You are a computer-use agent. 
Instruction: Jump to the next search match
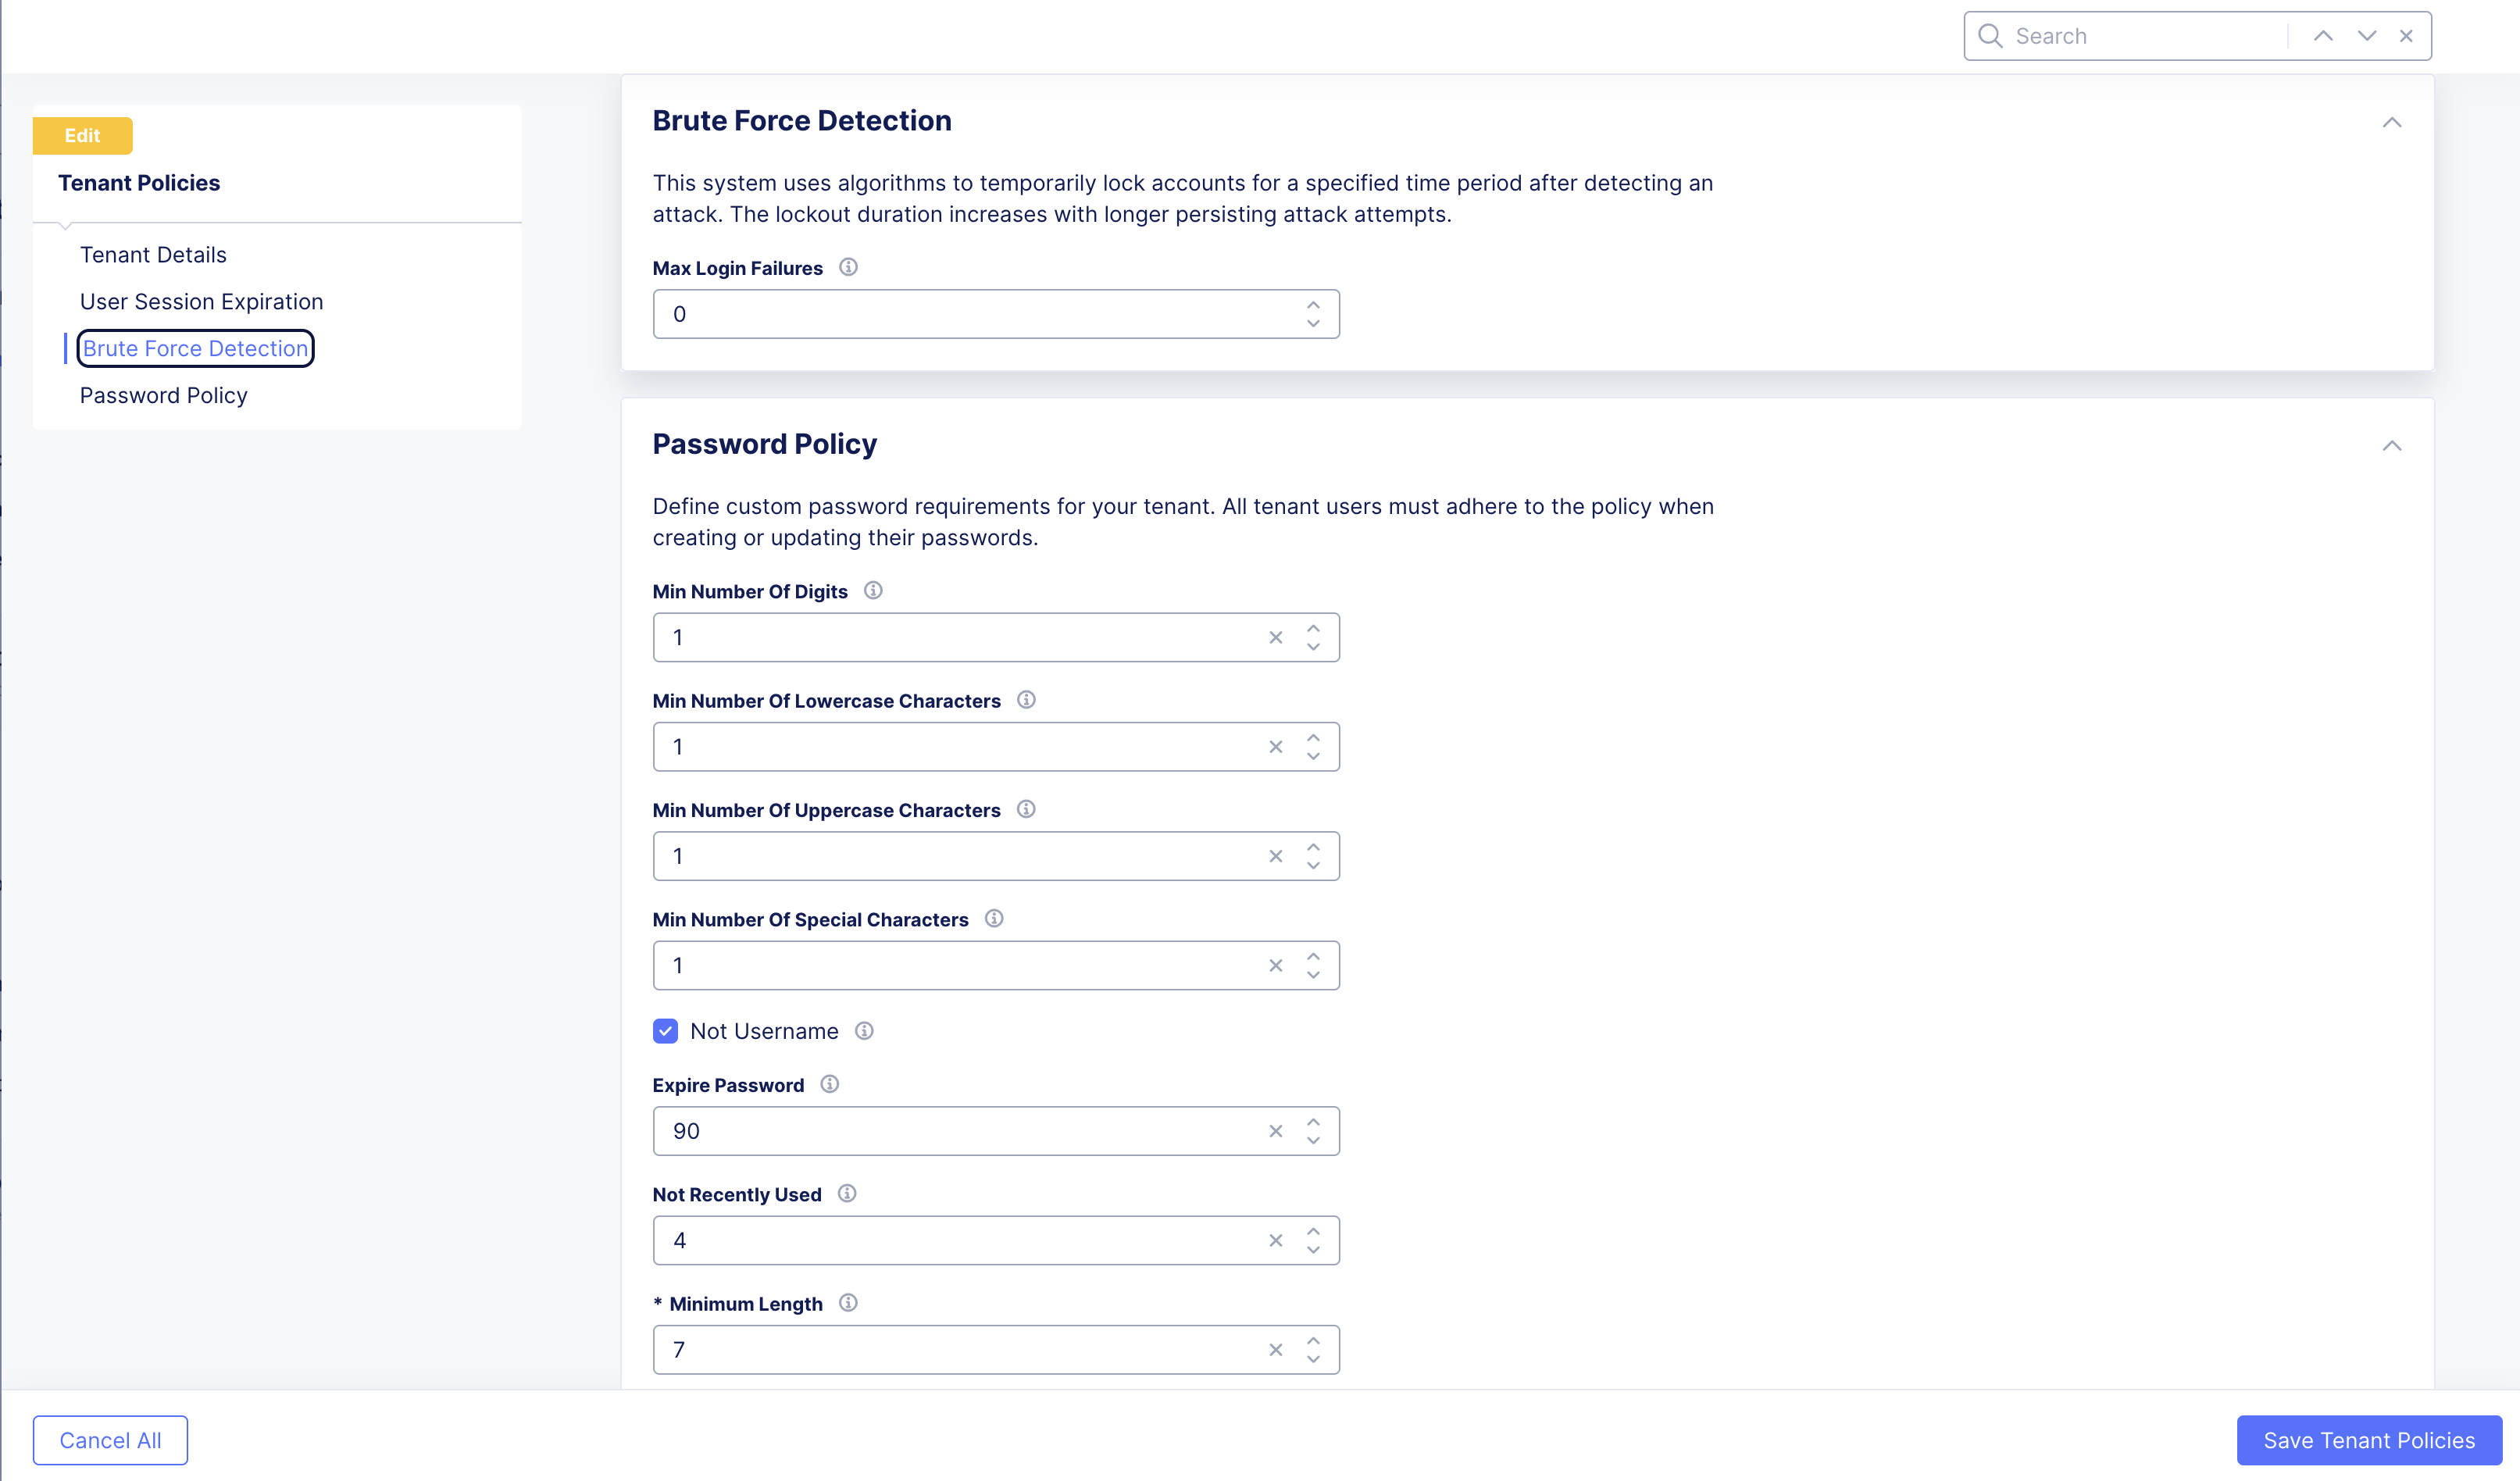coord(2366,35)
